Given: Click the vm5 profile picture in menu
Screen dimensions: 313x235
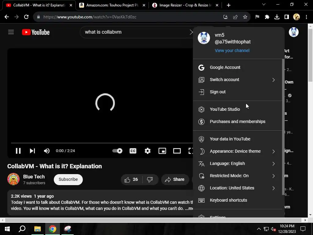Looking at the screenshot, I should click(x=204, y=38).
